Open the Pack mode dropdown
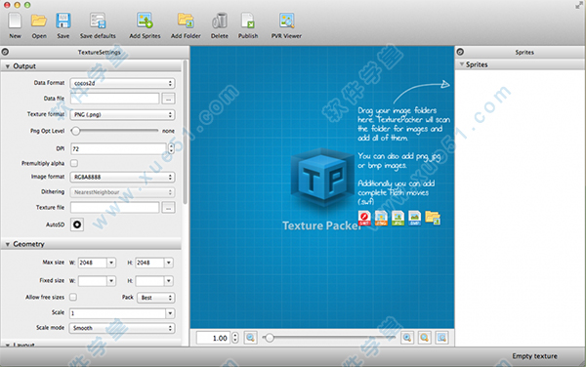The height and width of the screenshot is (367, 586). pyautogui.click(x=156, y=298)
